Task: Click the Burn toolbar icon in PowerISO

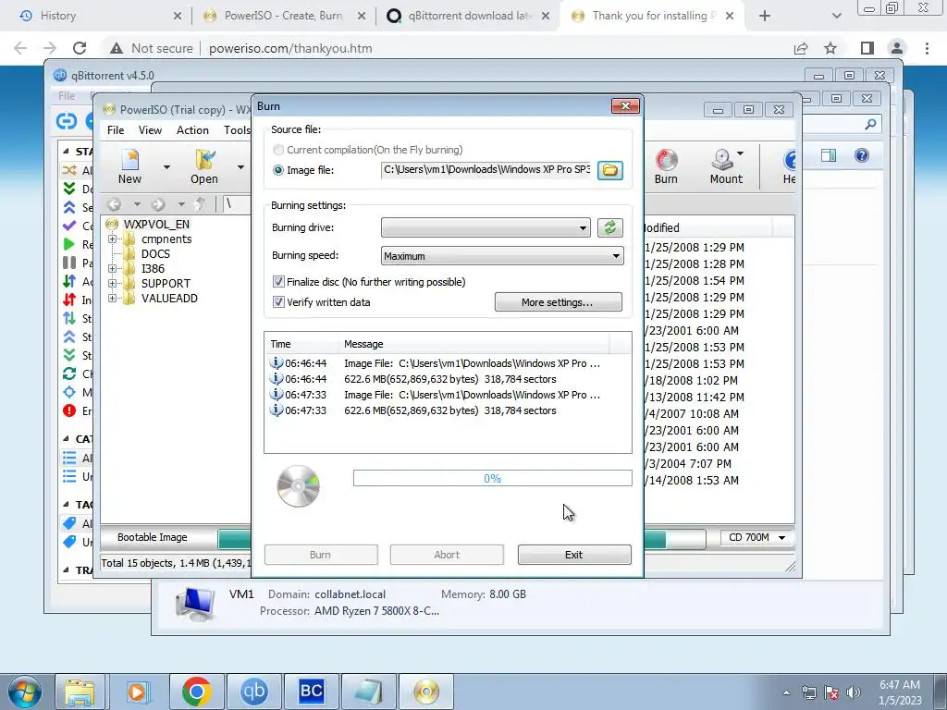Action: (666, 166)
